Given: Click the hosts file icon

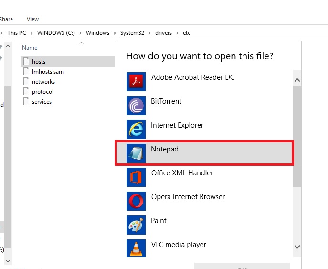Looking at the screenshot, I should pyautogui.click(x=26, y=61).
